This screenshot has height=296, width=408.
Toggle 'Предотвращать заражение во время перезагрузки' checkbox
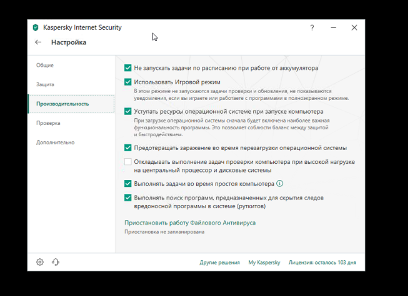128,148
